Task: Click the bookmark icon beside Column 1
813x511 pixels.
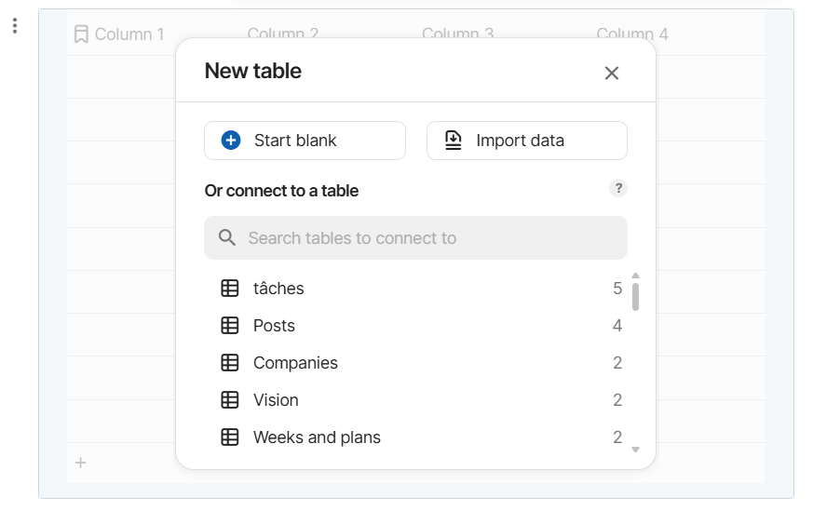Action: 81,34
